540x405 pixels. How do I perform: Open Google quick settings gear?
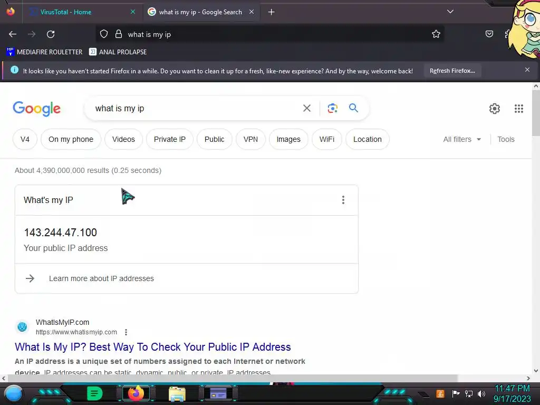[x=495, y=109]
